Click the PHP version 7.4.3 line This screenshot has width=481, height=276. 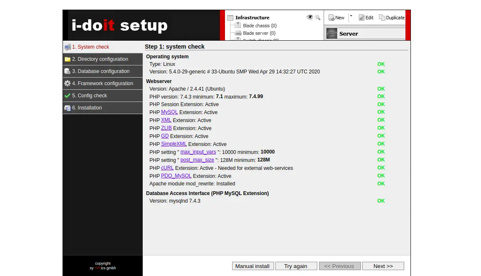tap(206, 96)
